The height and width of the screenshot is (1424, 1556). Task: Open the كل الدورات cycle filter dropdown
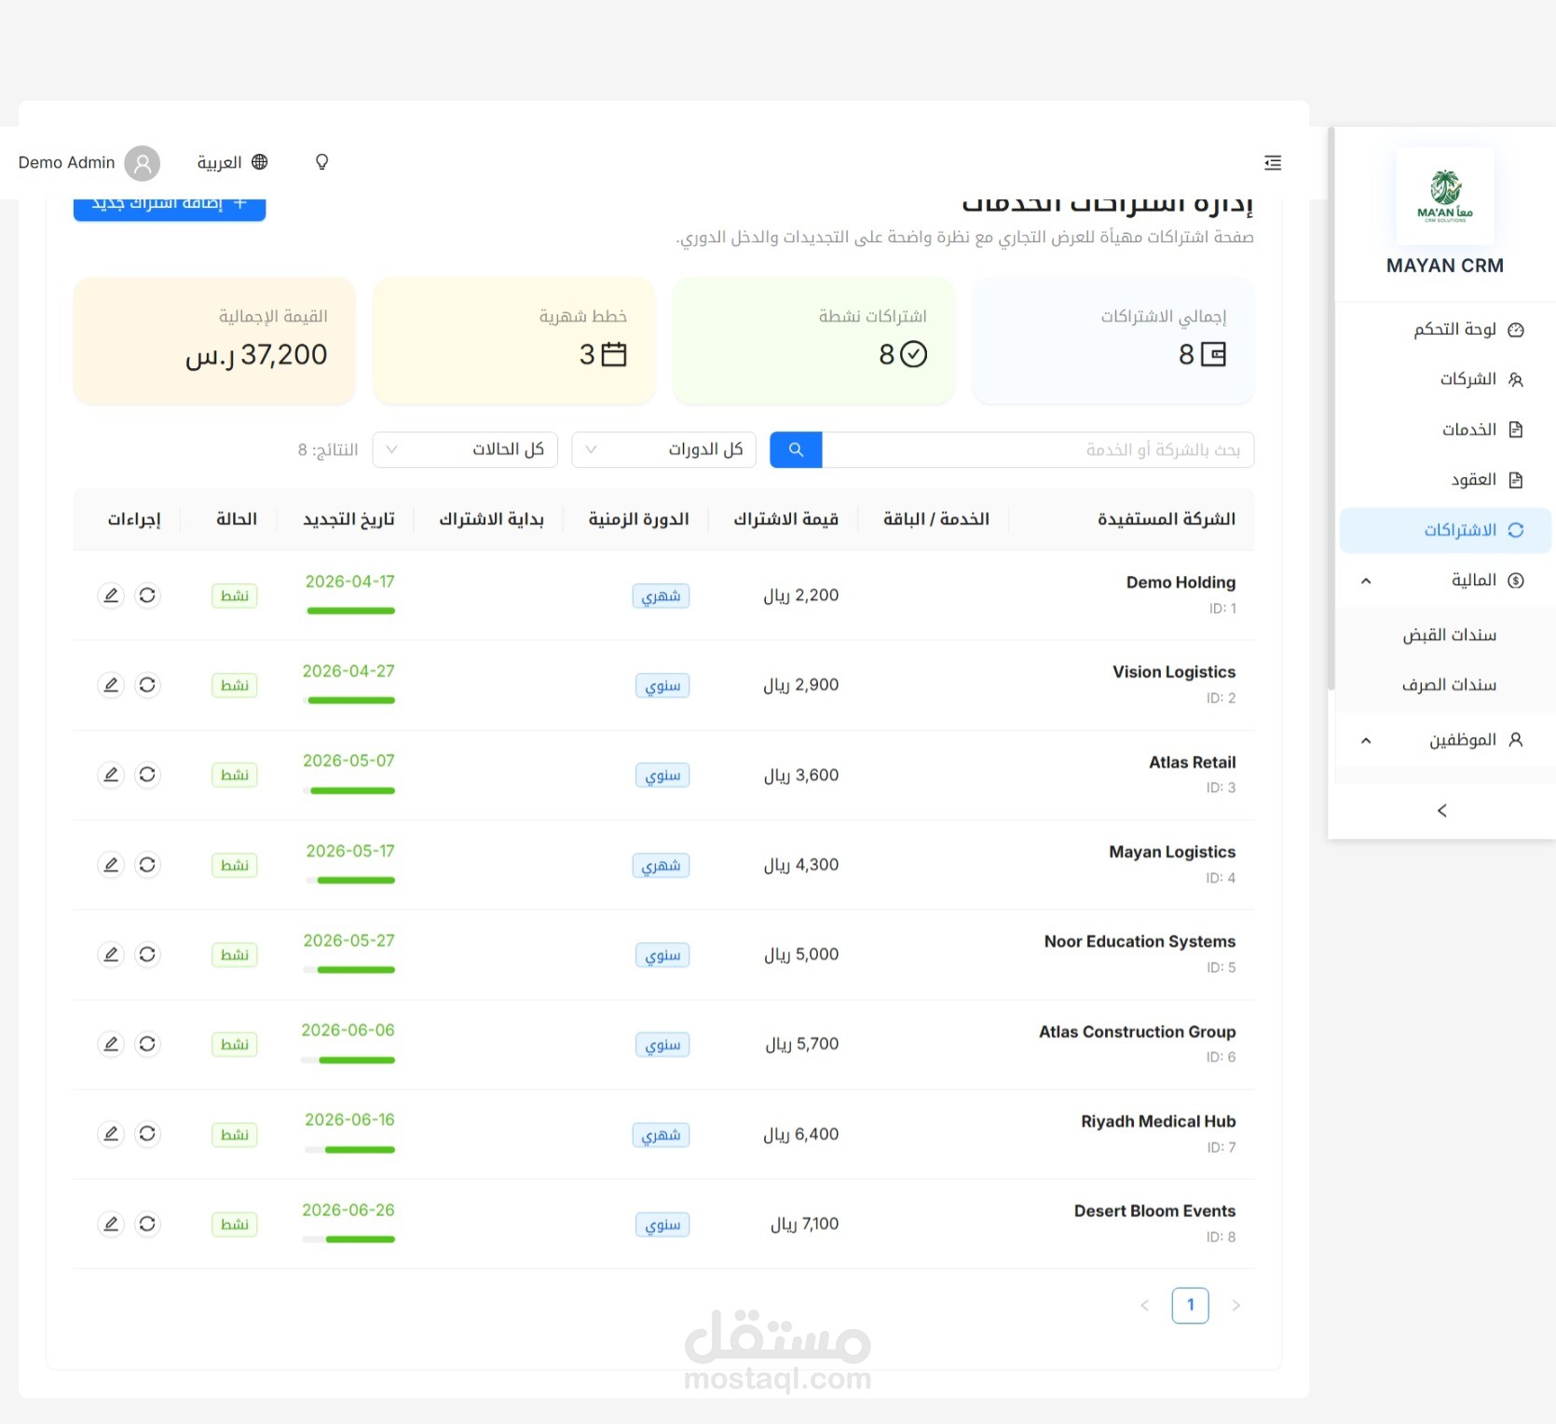tap(663, 449)
